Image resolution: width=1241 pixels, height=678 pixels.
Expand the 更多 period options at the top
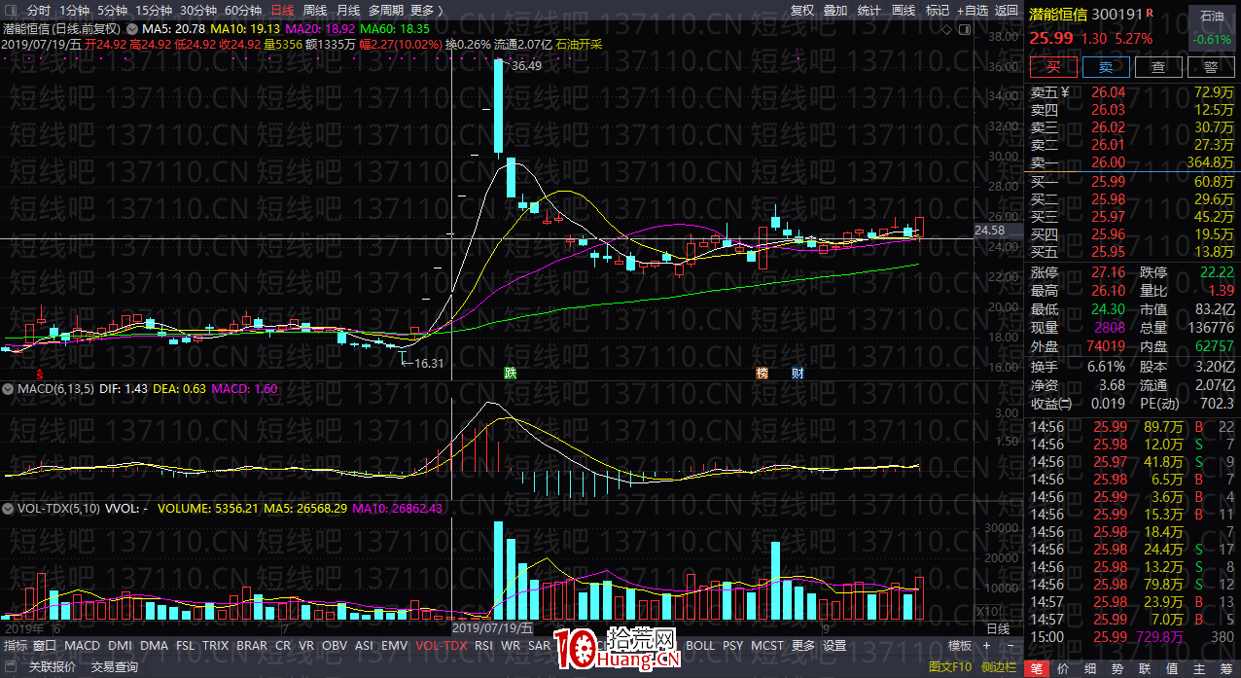tap(425, 11)
